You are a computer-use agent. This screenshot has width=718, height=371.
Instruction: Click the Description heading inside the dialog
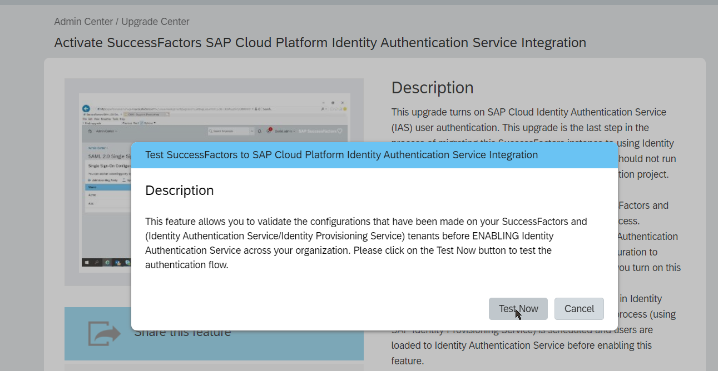(x=180, y=190)
